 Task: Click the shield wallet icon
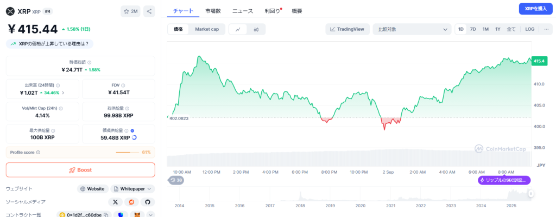click(121, 214)
